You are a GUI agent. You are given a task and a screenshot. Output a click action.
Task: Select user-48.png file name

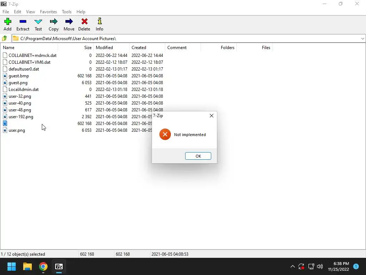20,110
